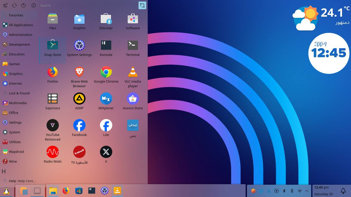Open the Radio Mobi app
Viewport: 351px width, 197px height.
coord(53,155)
